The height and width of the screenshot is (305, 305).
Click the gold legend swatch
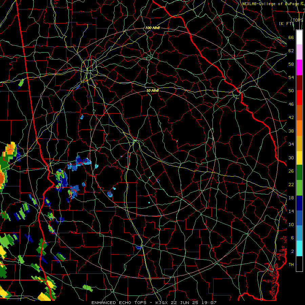pyautogui.click(x=299, y=143)
